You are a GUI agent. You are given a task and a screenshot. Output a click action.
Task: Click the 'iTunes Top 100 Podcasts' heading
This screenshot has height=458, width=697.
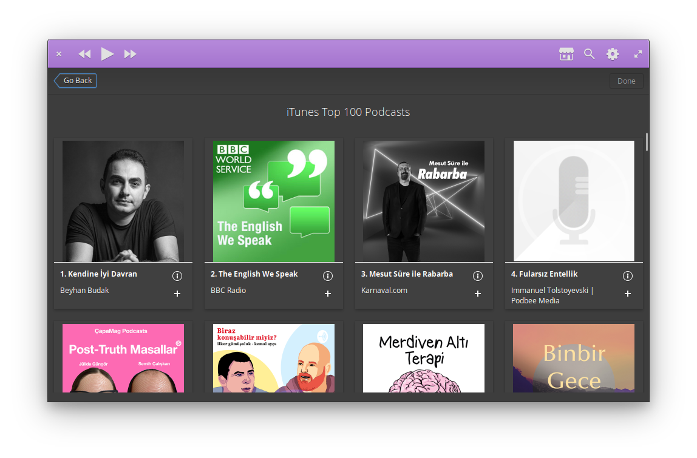tap(348, 112)
